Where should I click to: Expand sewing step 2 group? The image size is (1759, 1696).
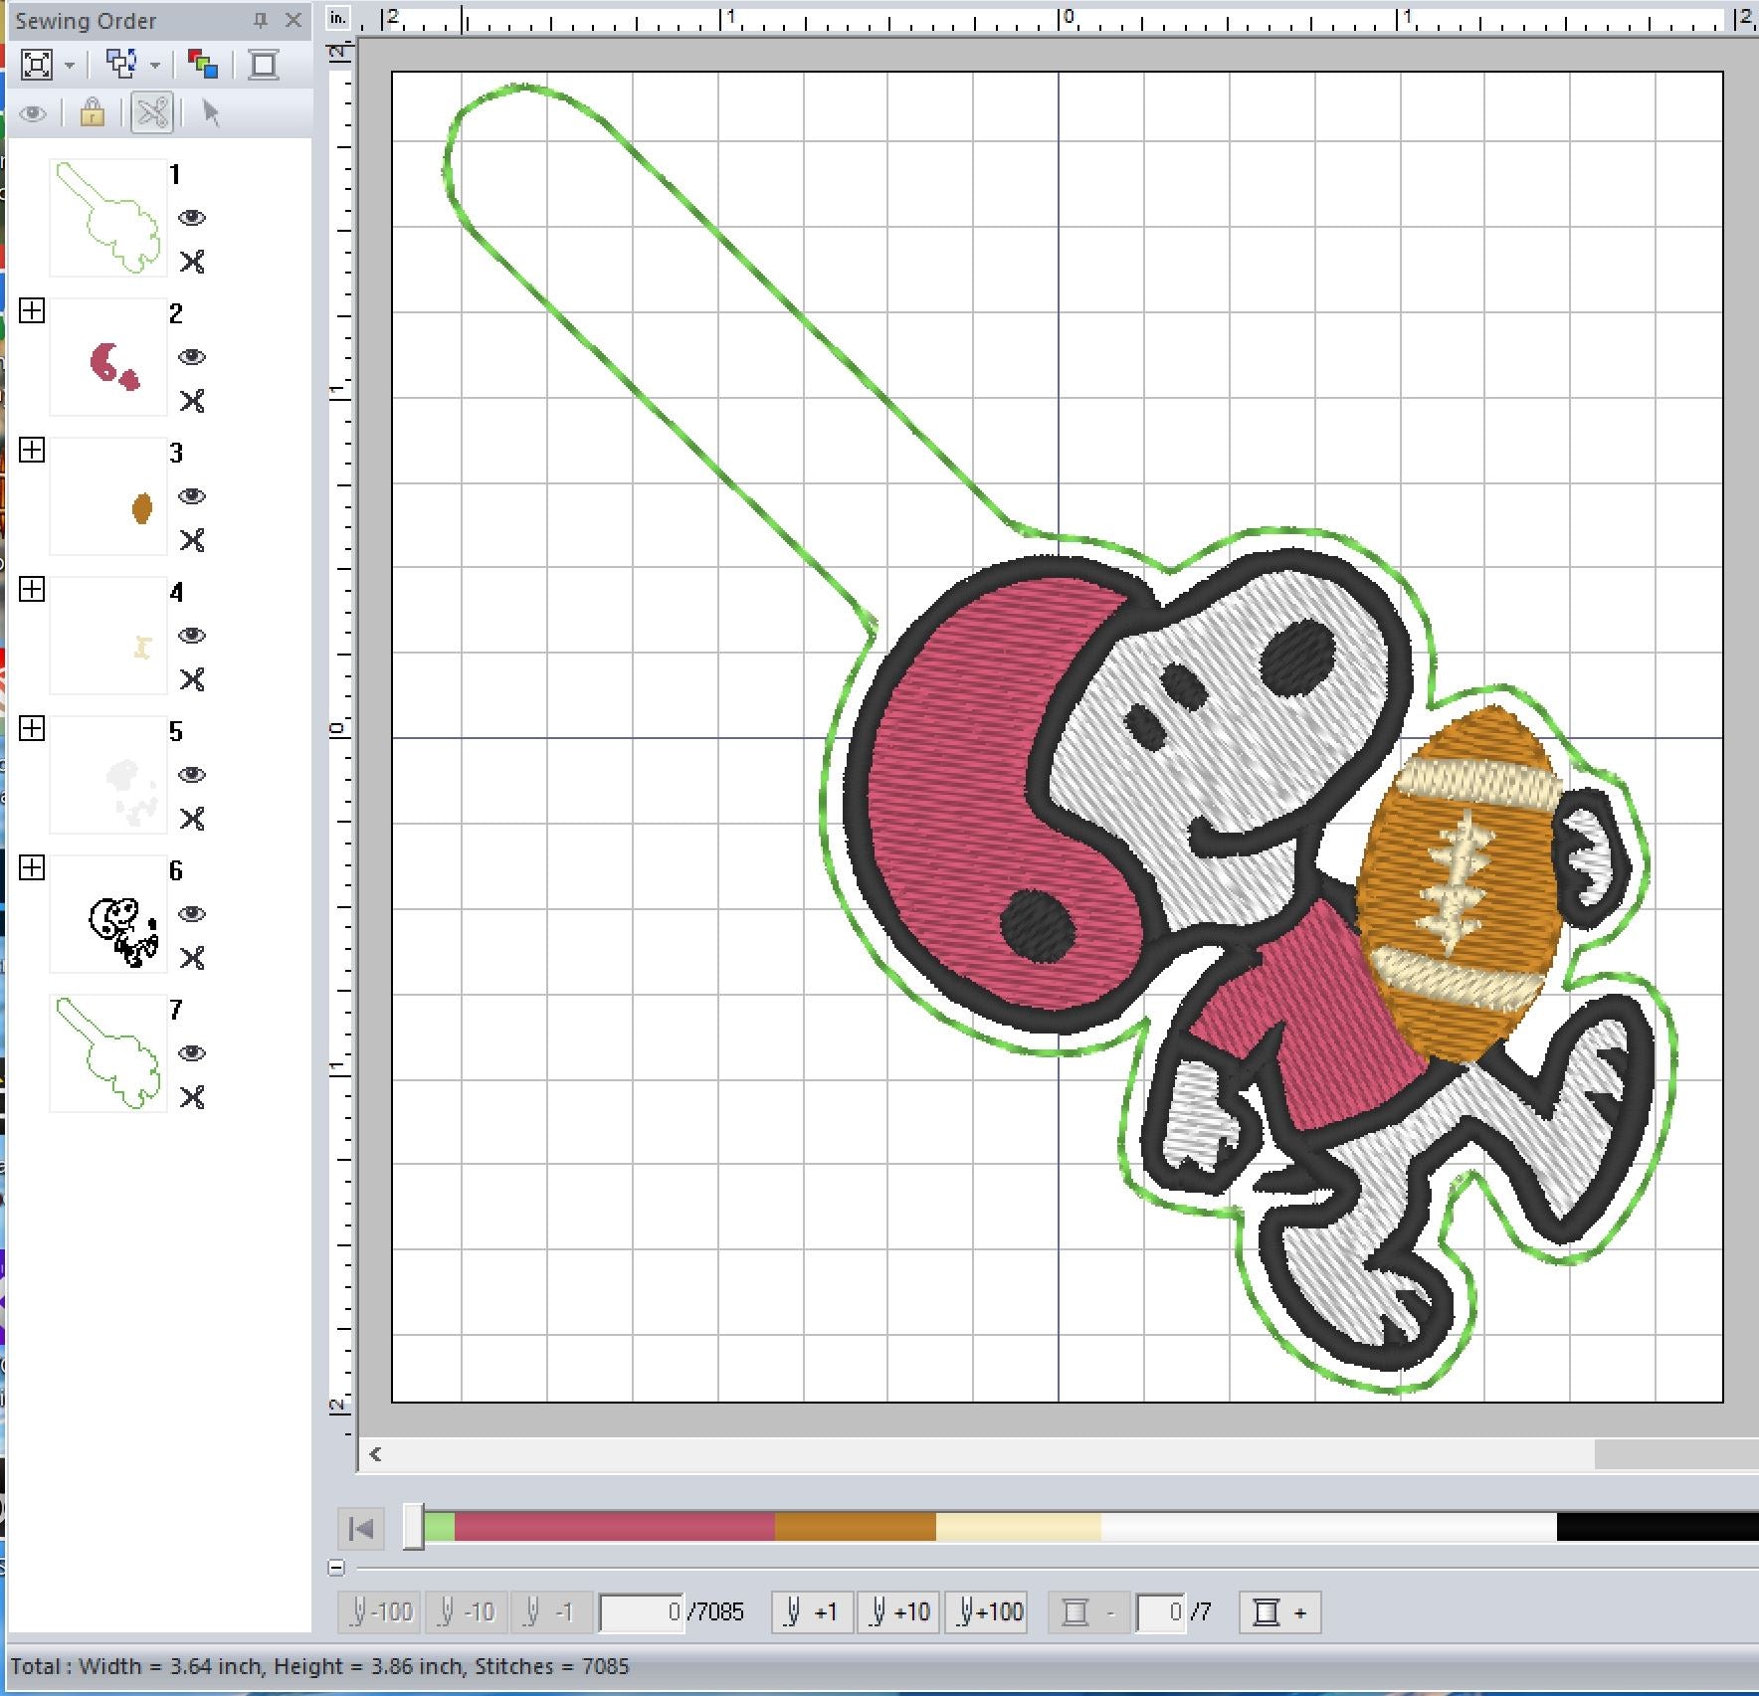tap(32, 311)
